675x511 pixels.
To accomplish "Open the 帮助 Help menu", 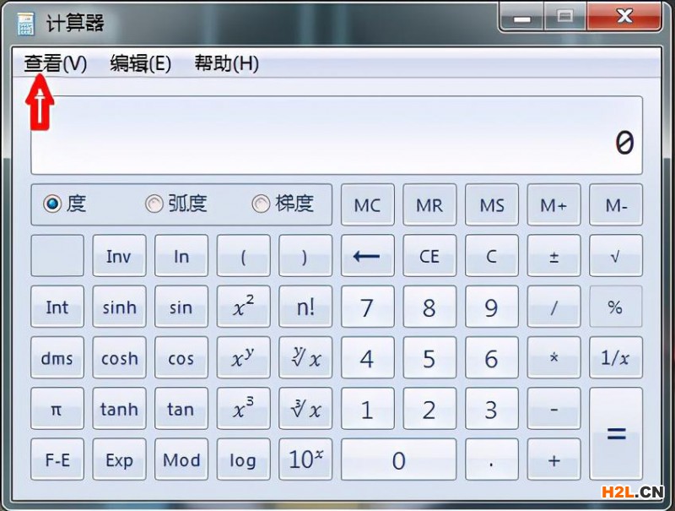I will tap(225, 63).
